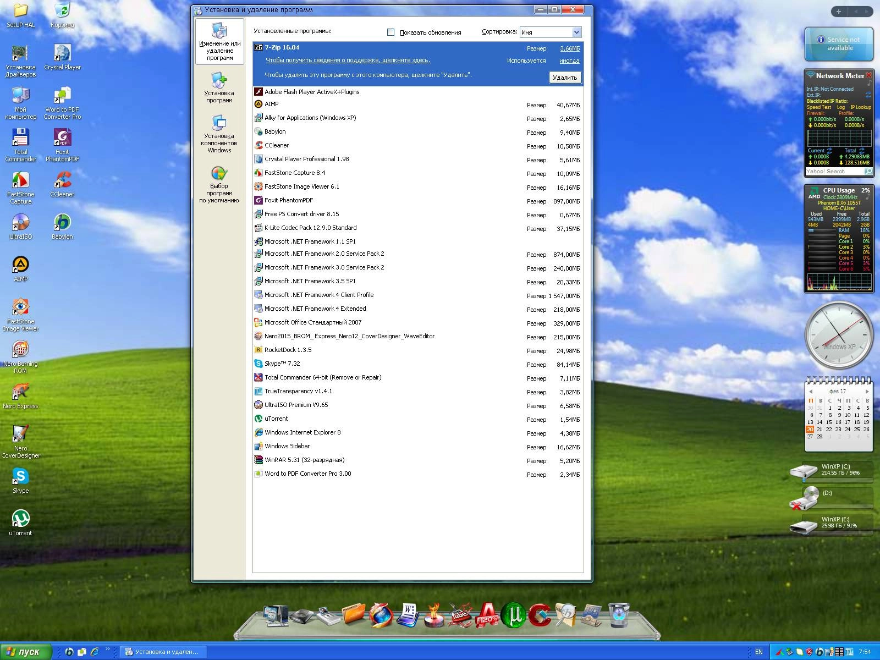Click the WinXP (C:) drive gadget

coord(831,471)
